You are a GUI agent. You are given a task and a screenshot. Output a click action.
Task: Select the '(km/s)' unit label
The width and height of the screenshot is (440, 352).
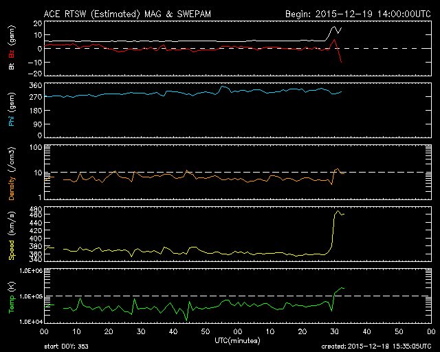pos(12,223)
